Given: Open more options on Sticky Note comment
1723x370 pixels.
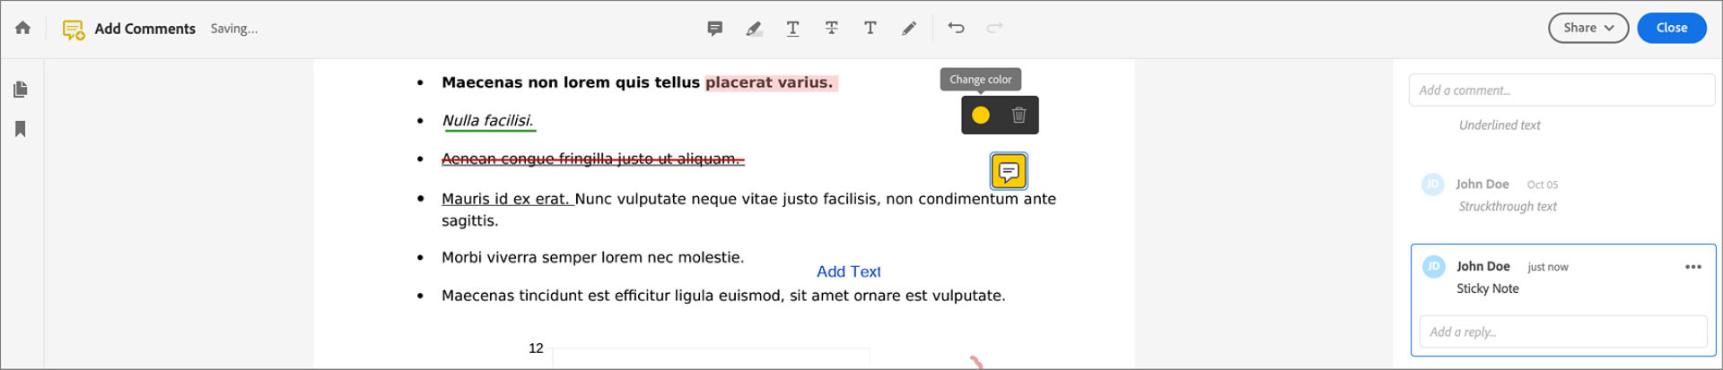Looking at the screenshot, I should point(1693,267).
